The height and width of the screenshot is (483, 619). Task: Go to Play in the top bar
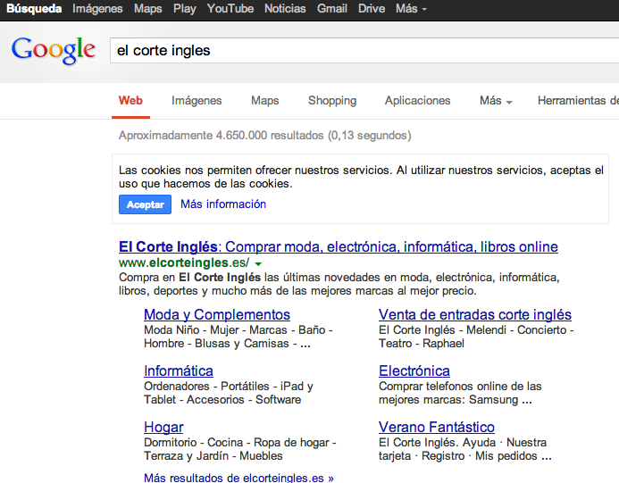click(x=184, y=9)
